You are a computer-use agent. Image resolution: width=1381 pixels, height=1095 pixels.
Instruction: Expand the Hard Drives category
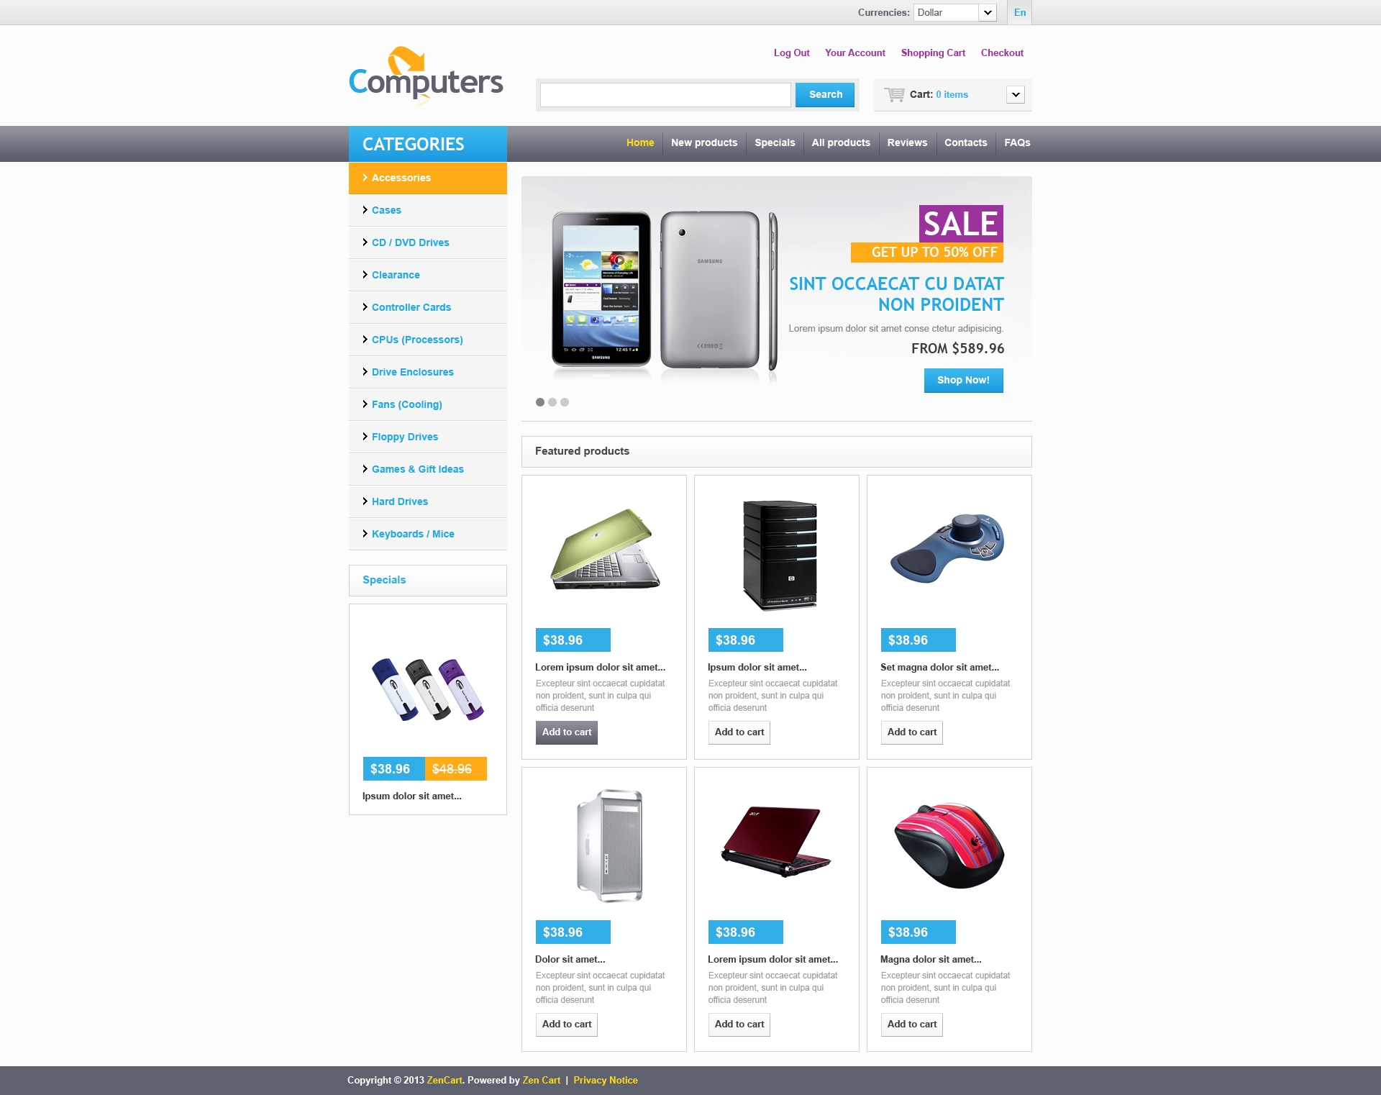[x=401, y=501]
